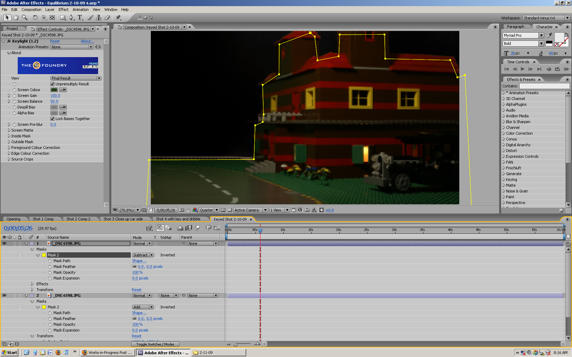Open the Effect menu

[63, 10]
